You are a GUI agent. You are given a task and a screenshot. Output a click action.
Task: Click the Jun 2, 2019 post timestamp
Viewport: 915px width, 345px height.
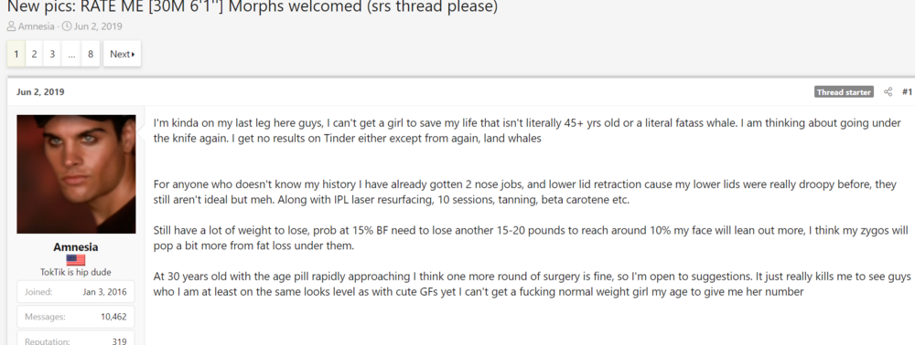pos(40,92)
